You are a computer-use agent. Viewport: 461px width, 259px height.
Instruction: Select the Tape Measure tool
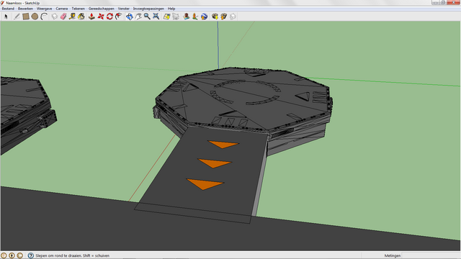pyautogui.click(x=72, y=17)
